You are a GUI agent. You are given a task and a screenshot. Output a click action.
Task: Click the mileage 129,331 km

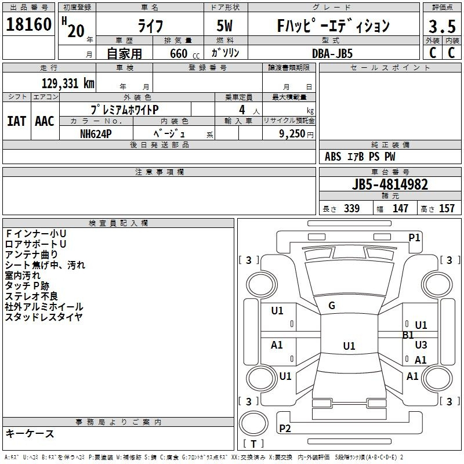click(68, 84)
